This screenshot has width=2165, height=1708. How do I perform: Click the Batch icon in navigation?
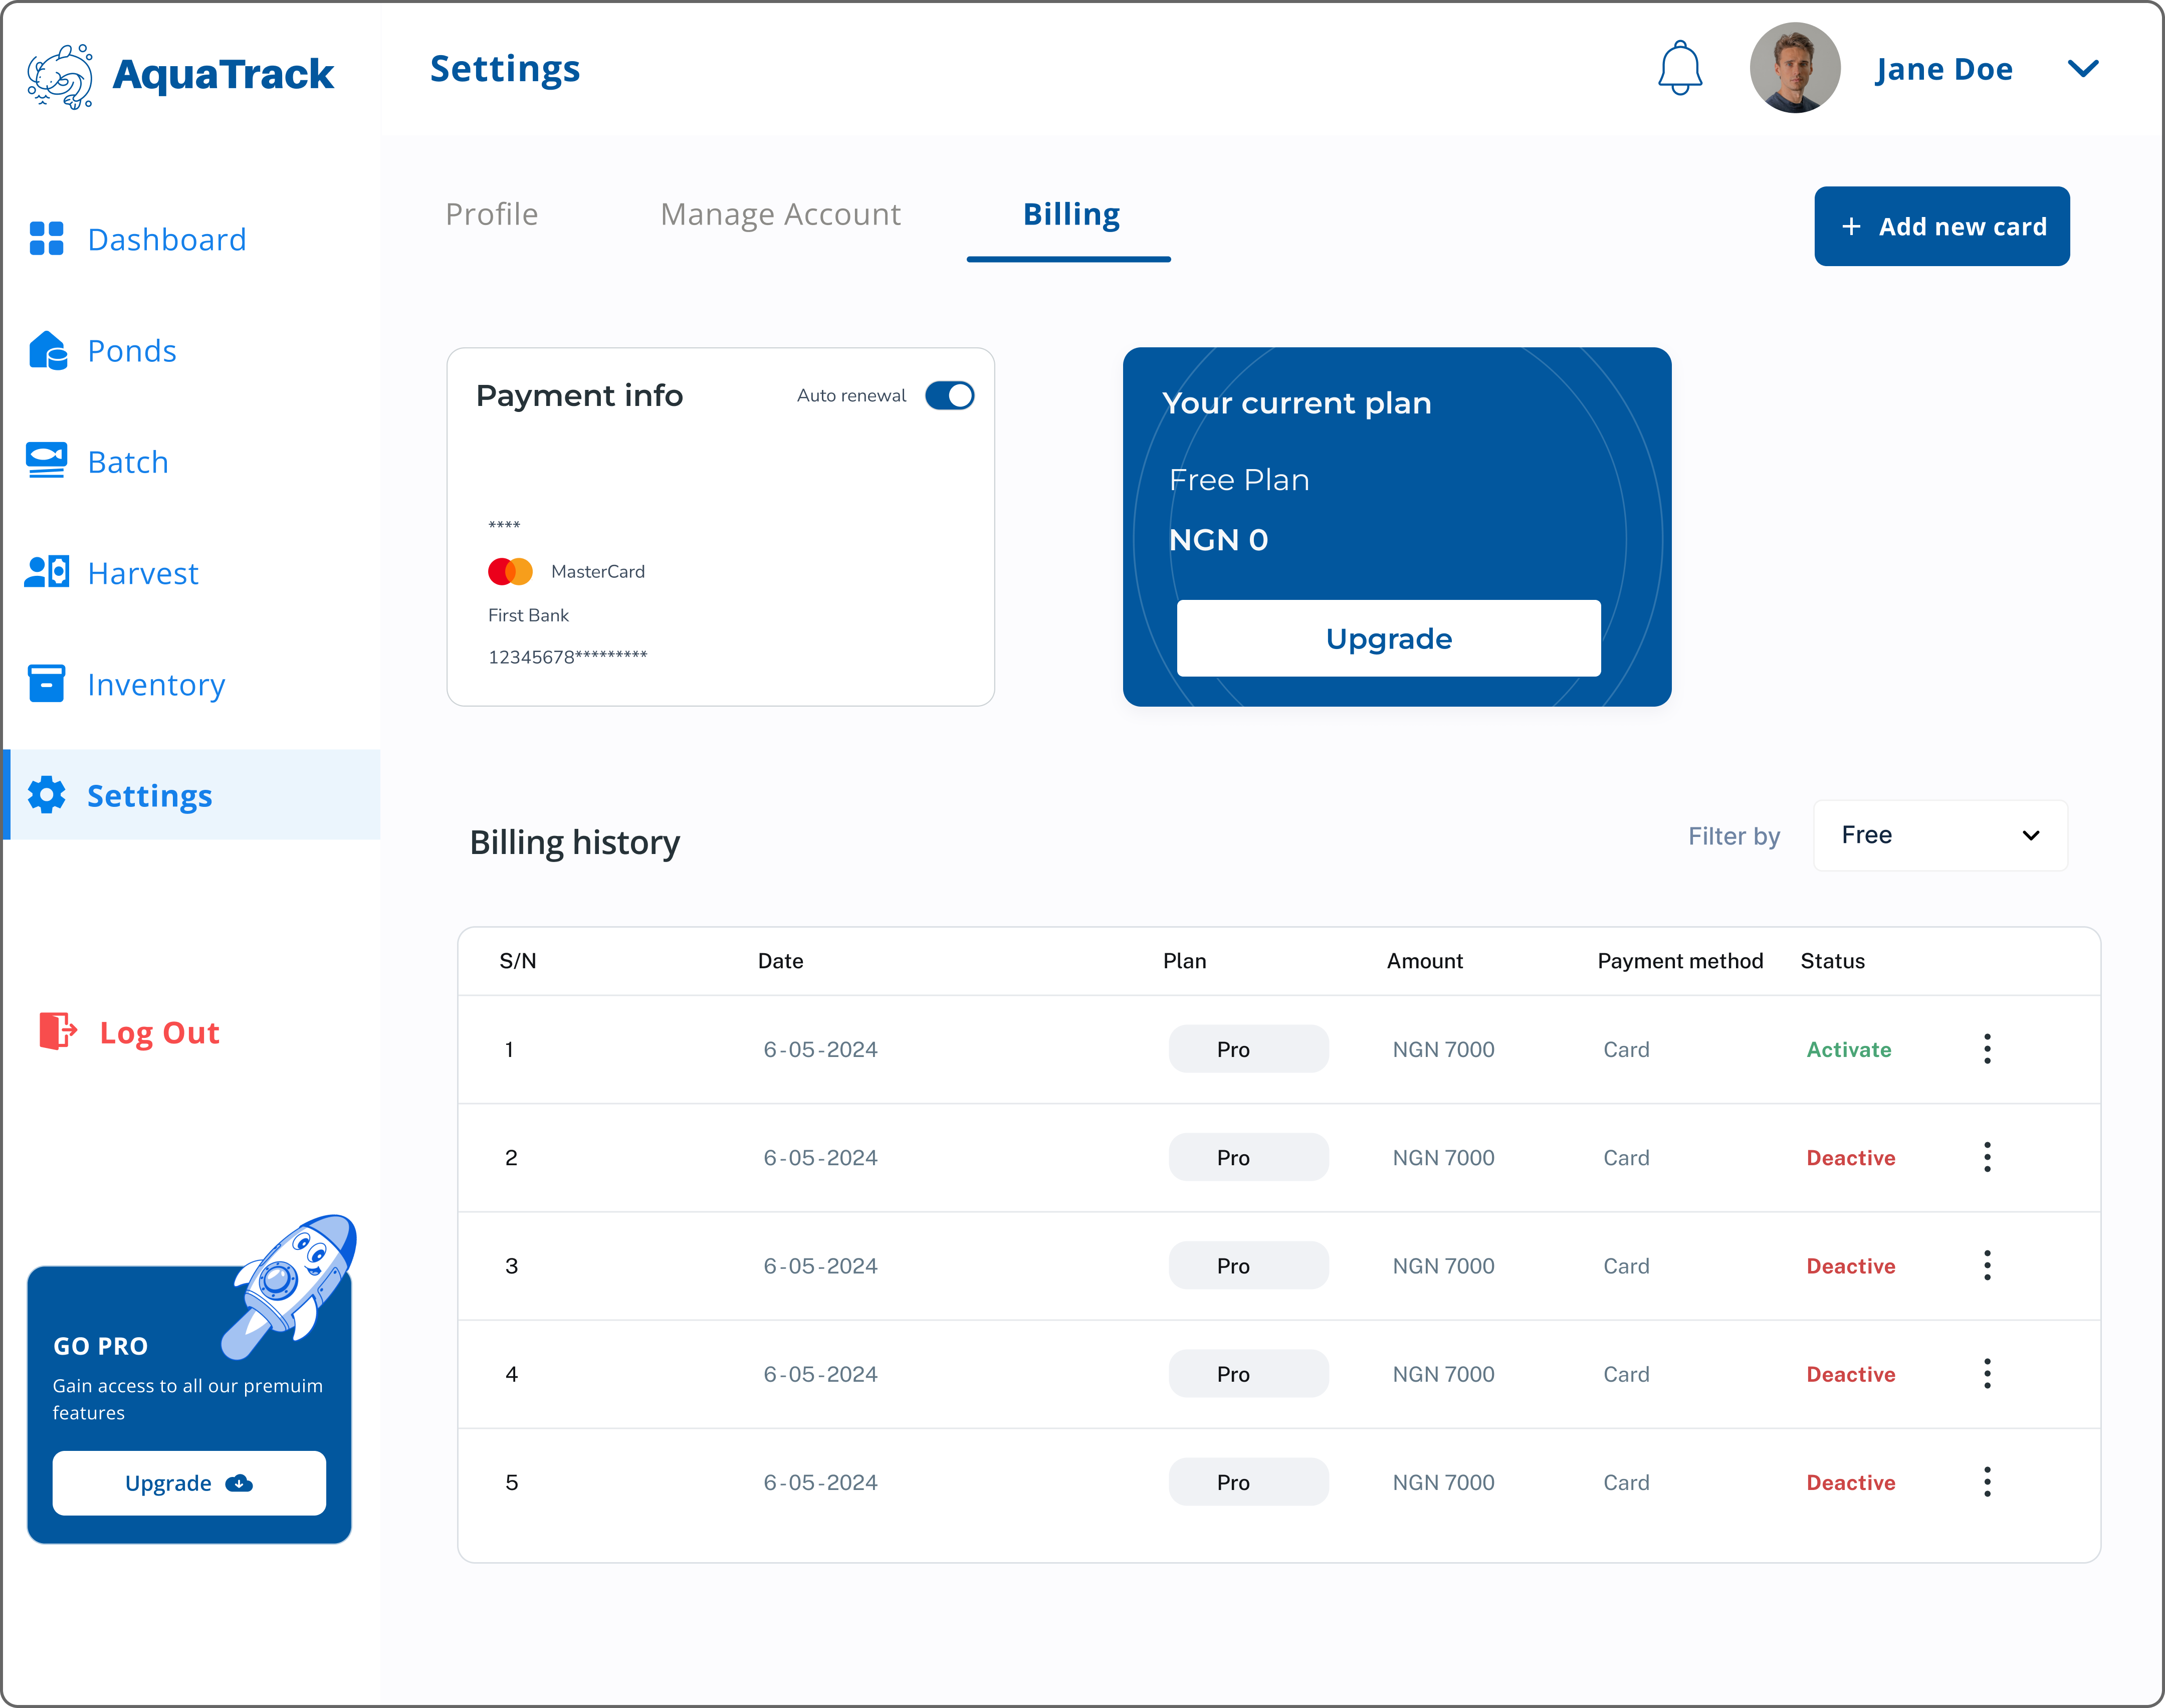pos(47,461)
